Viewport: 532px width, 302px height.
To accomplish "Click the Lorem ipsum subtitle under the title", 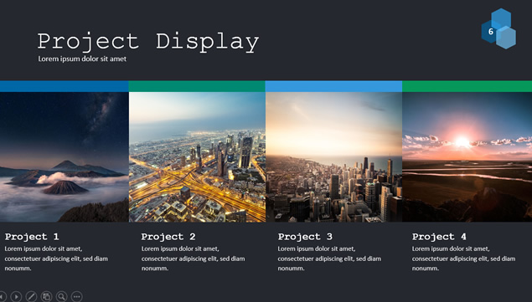I will (x=82, y=59).
